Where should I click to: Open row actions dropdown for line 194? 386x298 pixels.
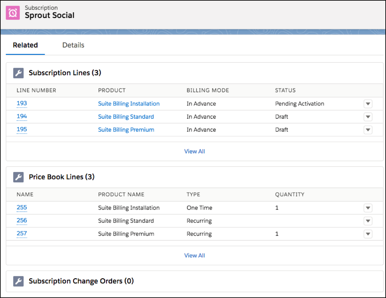[368, 117]
